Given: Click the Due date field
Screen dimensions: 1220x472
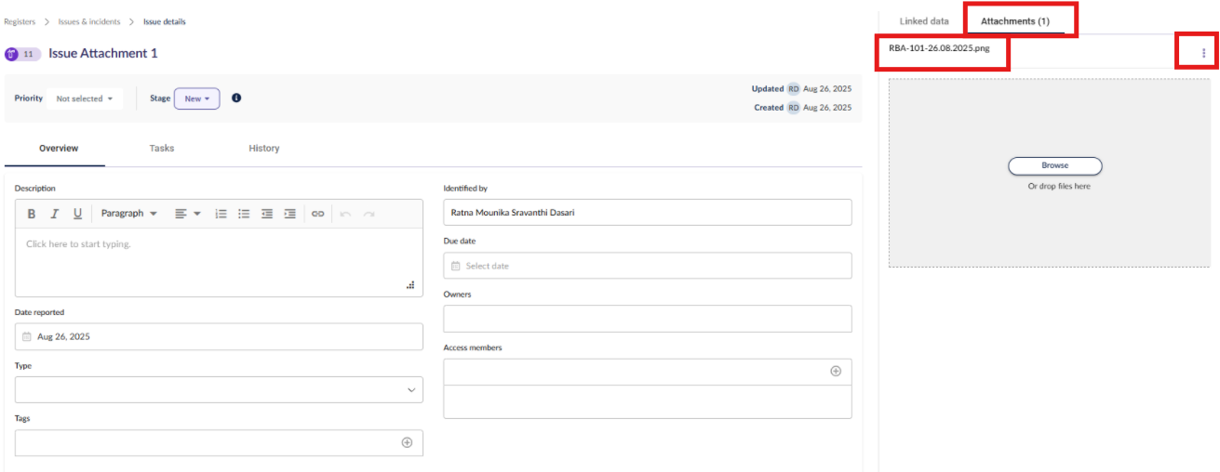Looking at the screenshot, I should coord(648,266).
